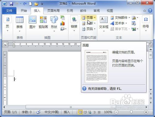Open the 页码 page number menu

tap(89, 29)
